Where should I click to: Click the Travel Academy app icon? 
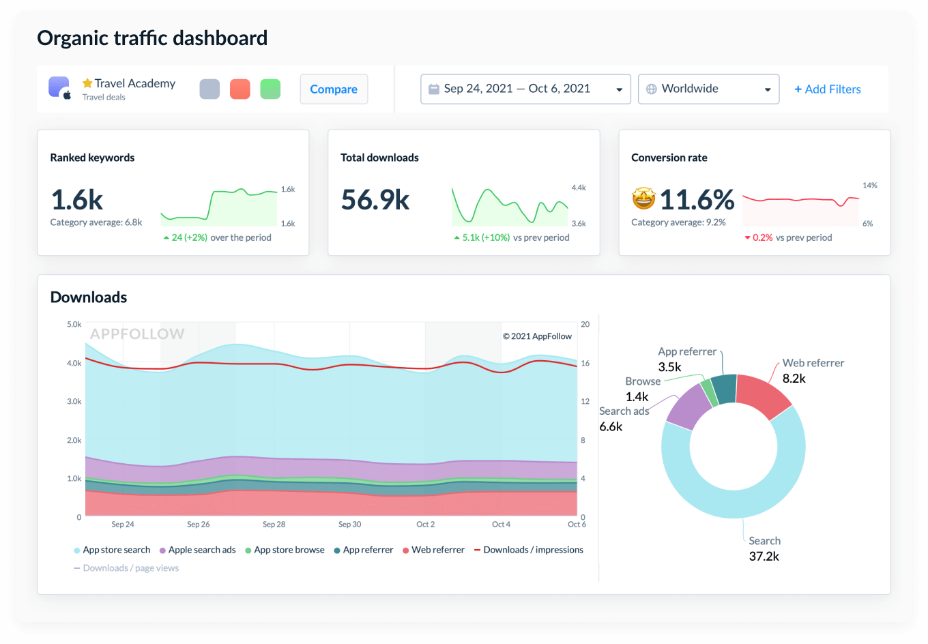click(x=59, y=87)
